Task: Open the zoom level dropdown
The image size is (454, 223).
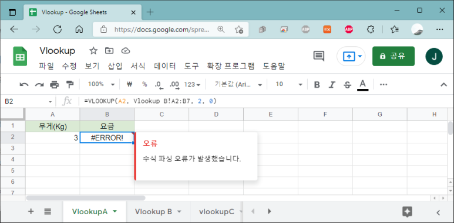Action: pyautogui.click(x=101, y=84)
